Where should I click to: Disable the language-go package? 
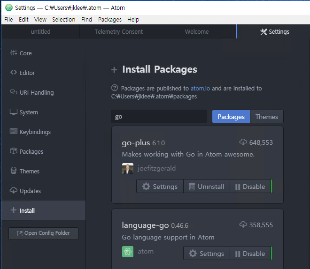(250, 254)
